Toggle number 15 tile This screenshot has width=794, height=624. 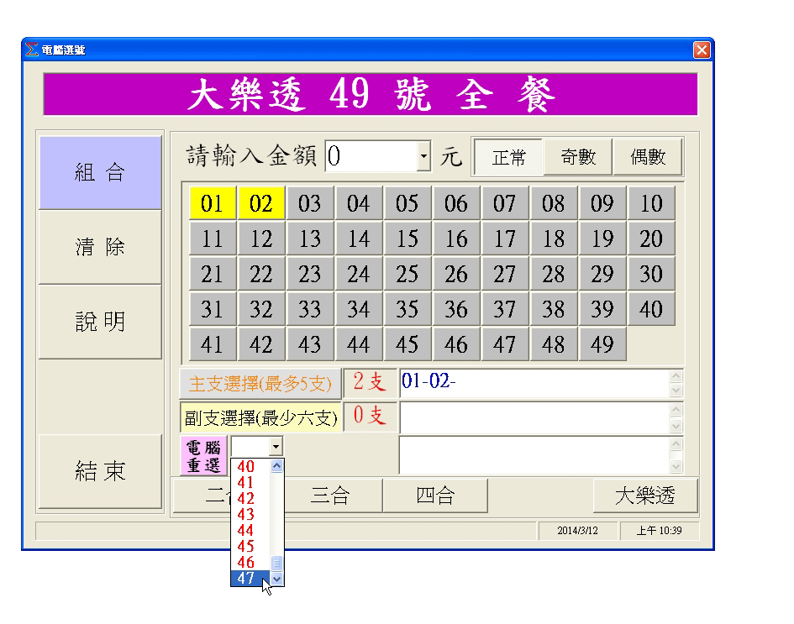408,239
